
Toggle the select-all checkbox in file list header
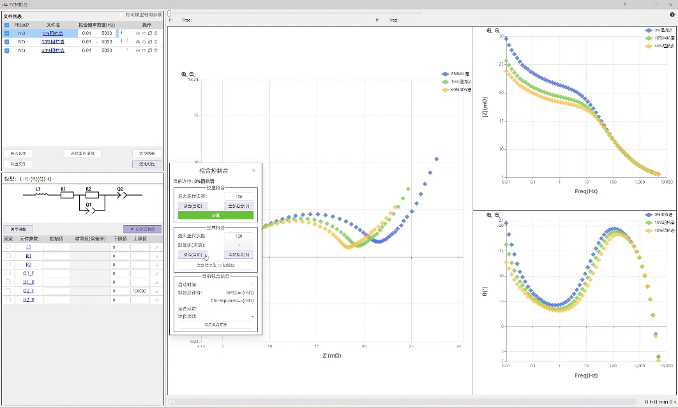pos(6,25)
